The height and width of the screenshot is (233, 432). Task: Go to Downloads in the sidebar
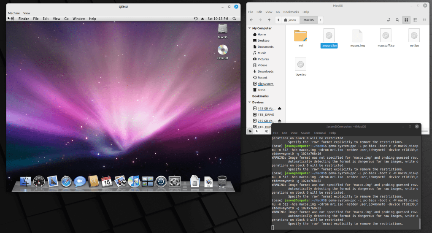click(265, 71)
